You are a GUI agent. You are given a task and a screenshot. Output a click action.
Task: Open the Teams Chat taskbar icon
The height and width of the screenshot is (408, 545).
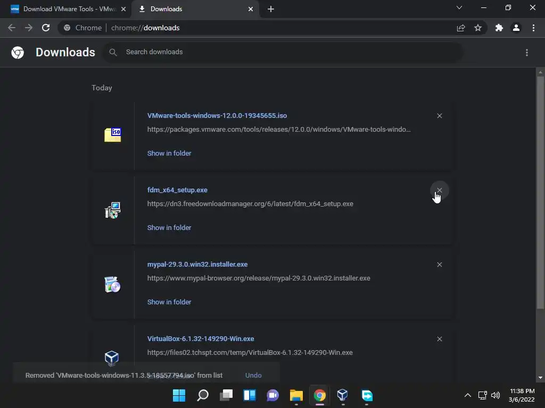273,395
